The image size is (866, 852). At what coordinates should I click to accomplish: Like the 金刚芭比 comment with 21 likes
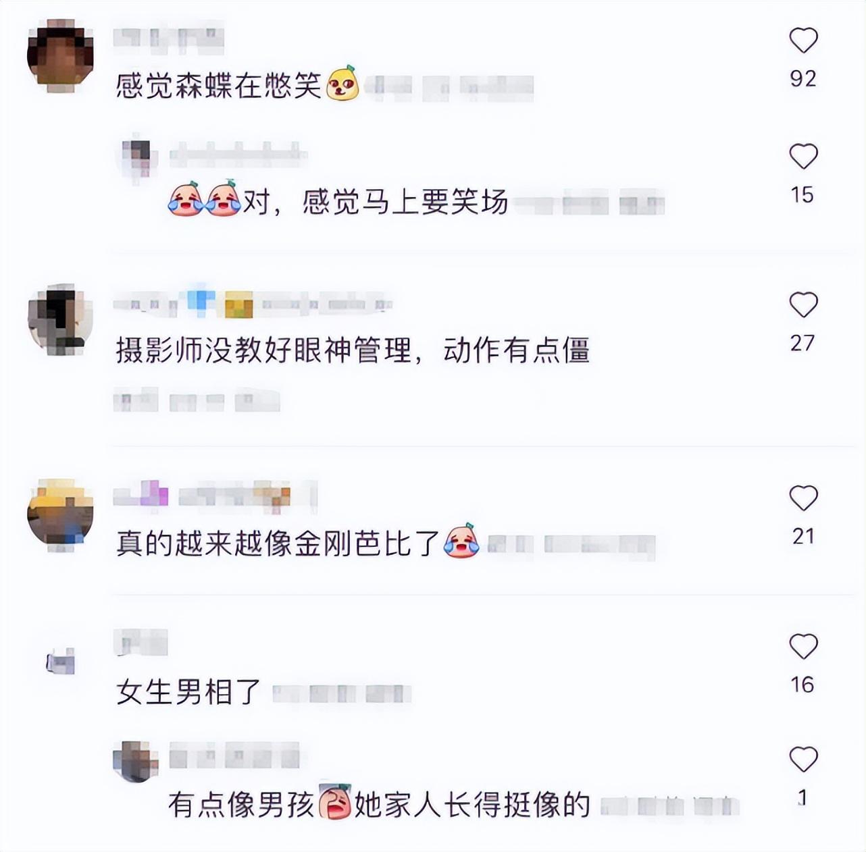[x=803, y=498]
